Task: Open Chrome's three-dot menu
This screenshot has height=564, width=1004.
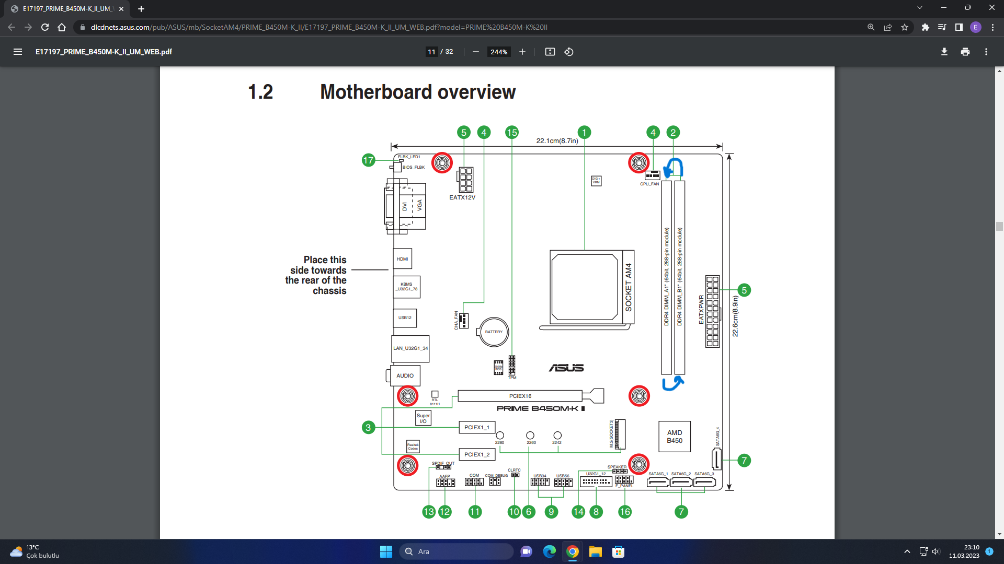Action: (x=992, y=27)
